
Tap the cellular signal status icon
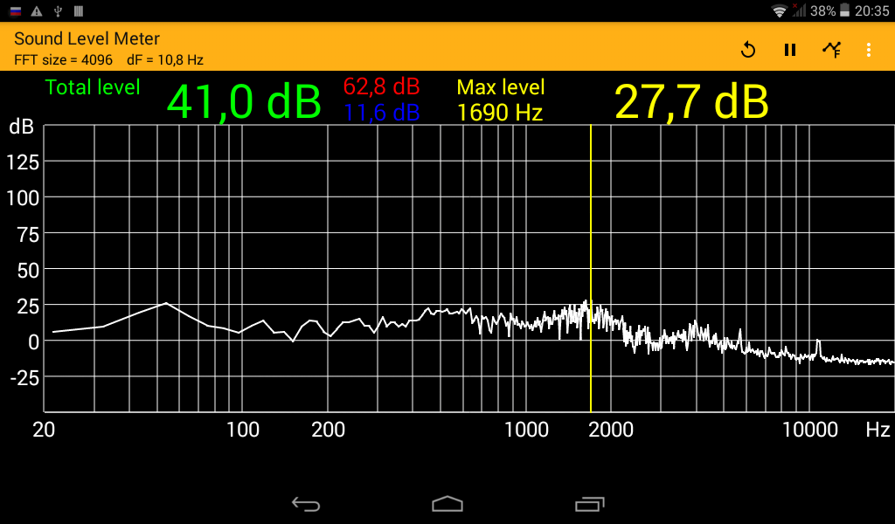tap(799, 10)
